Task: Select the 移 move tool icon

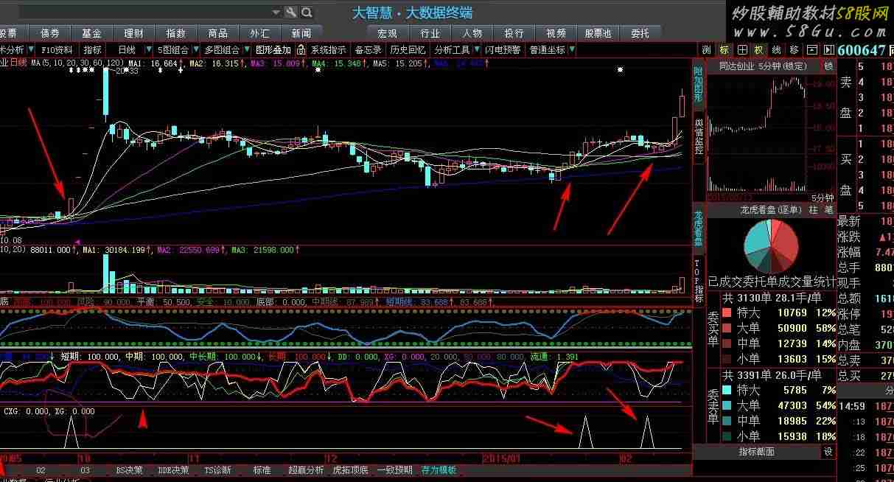Action: [x=794, y=50]
